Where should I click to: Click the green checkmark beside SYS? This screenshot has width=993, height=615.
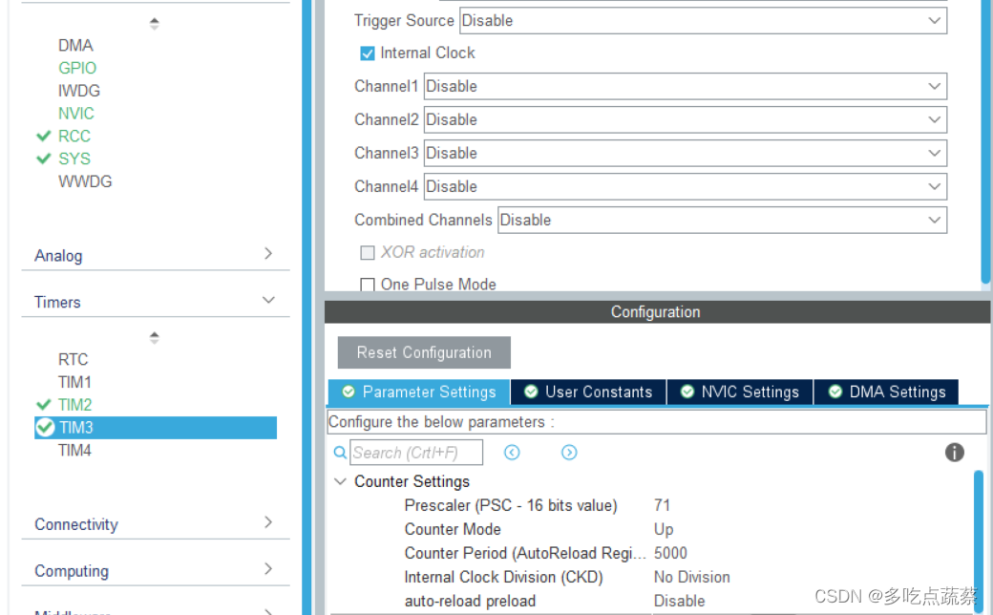(x=44, y=159)
